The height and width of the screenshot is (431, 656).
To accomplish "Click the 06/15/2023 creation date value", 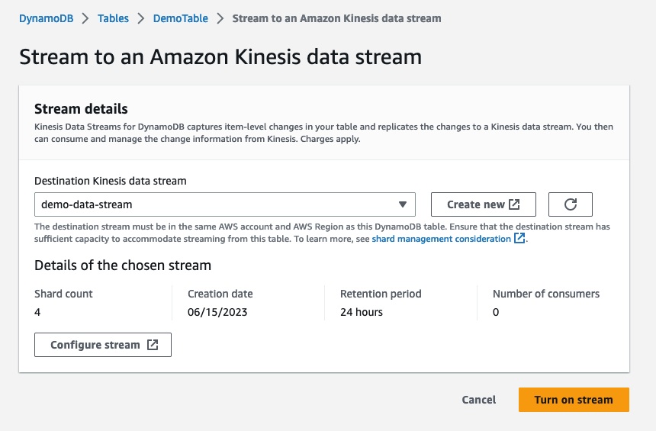I will [x=217, y=312].
